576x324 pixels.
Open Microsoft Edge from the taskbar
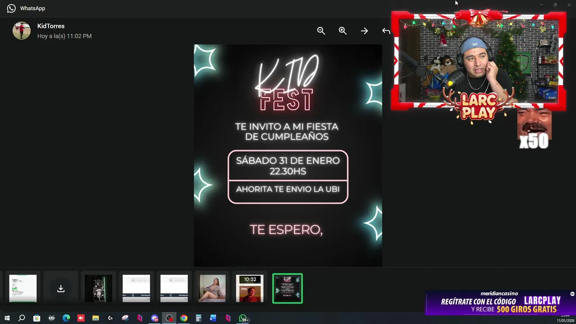point(66,318)
